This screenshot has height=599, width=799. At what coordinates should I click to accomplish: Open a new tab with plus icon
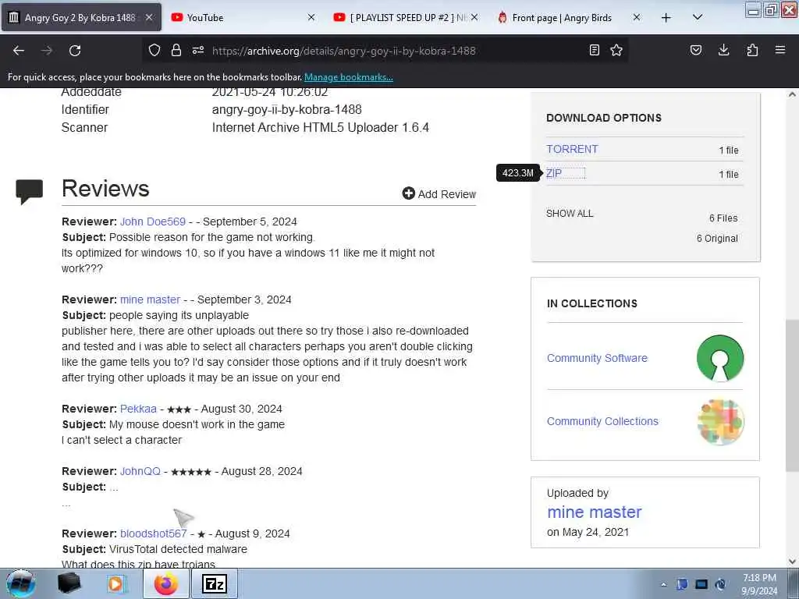pos(666,18)
